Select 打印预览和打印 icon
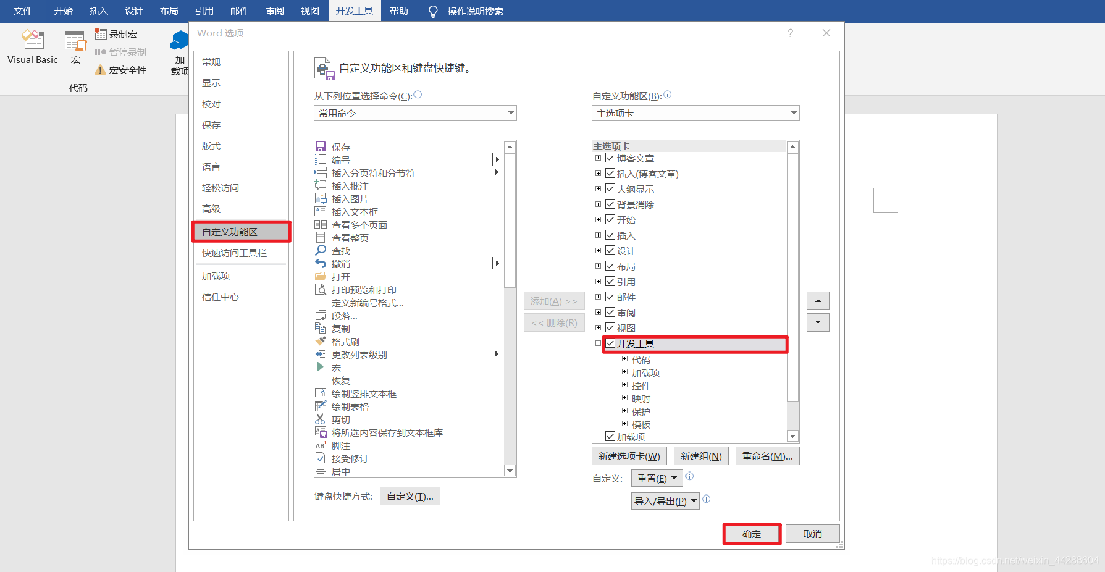The width and height of the screenshot is (1105, 572). [321, 290]
